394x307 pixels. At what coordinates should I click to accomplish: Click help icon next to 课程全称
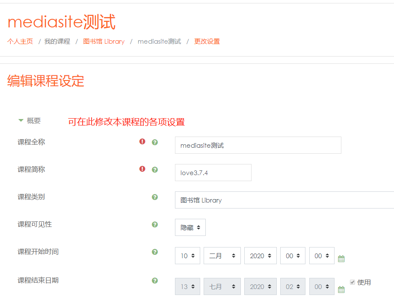155,142
